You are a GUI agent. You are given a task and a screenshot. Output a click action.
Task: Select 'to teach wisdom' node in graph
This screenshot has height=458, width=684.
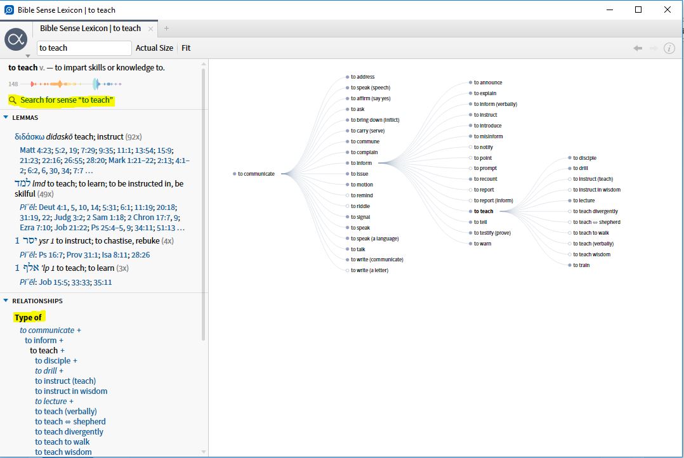589,254
